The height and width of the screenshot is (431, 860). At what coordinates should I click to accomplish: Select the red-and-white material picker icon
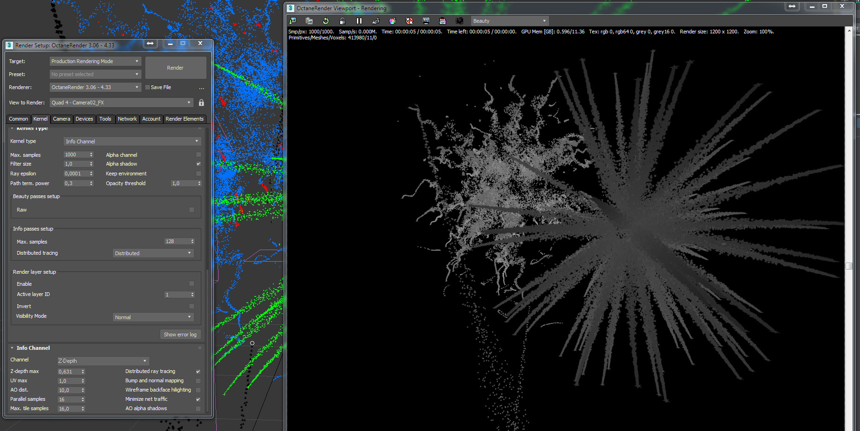(409, 21)
